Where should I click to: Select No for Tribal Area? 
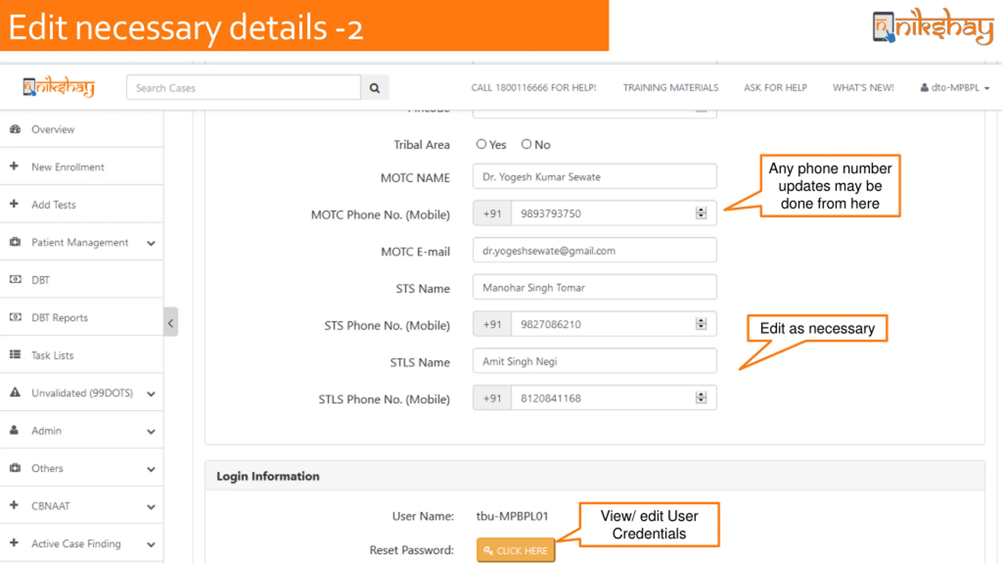526,144
